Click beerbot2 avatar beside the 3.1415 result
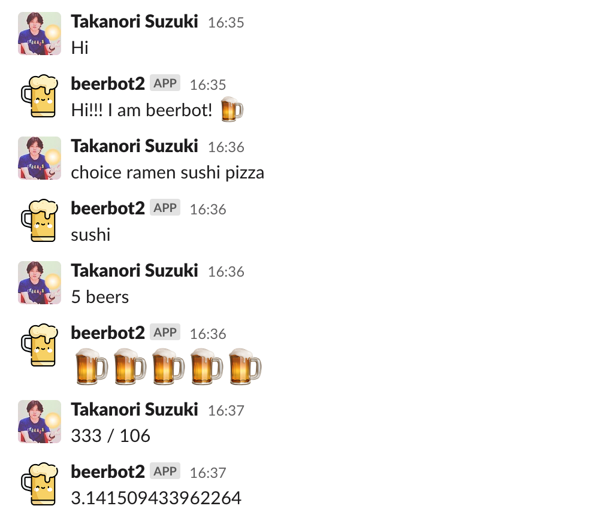Viewport: 610px width, 515px height. (x=40, y=484)
